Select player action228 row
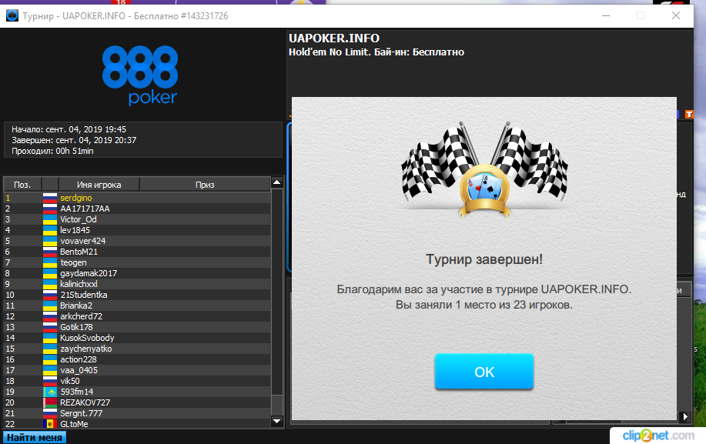Screen dimensions: 706x444 tap(137, 360)
